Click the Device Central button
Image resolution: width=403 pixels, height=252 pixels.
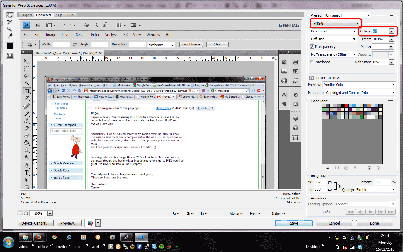pos(35,223)
